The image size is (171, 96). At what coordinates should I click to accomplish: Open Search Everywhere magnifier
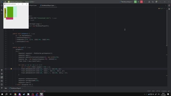tap(153, 2)
